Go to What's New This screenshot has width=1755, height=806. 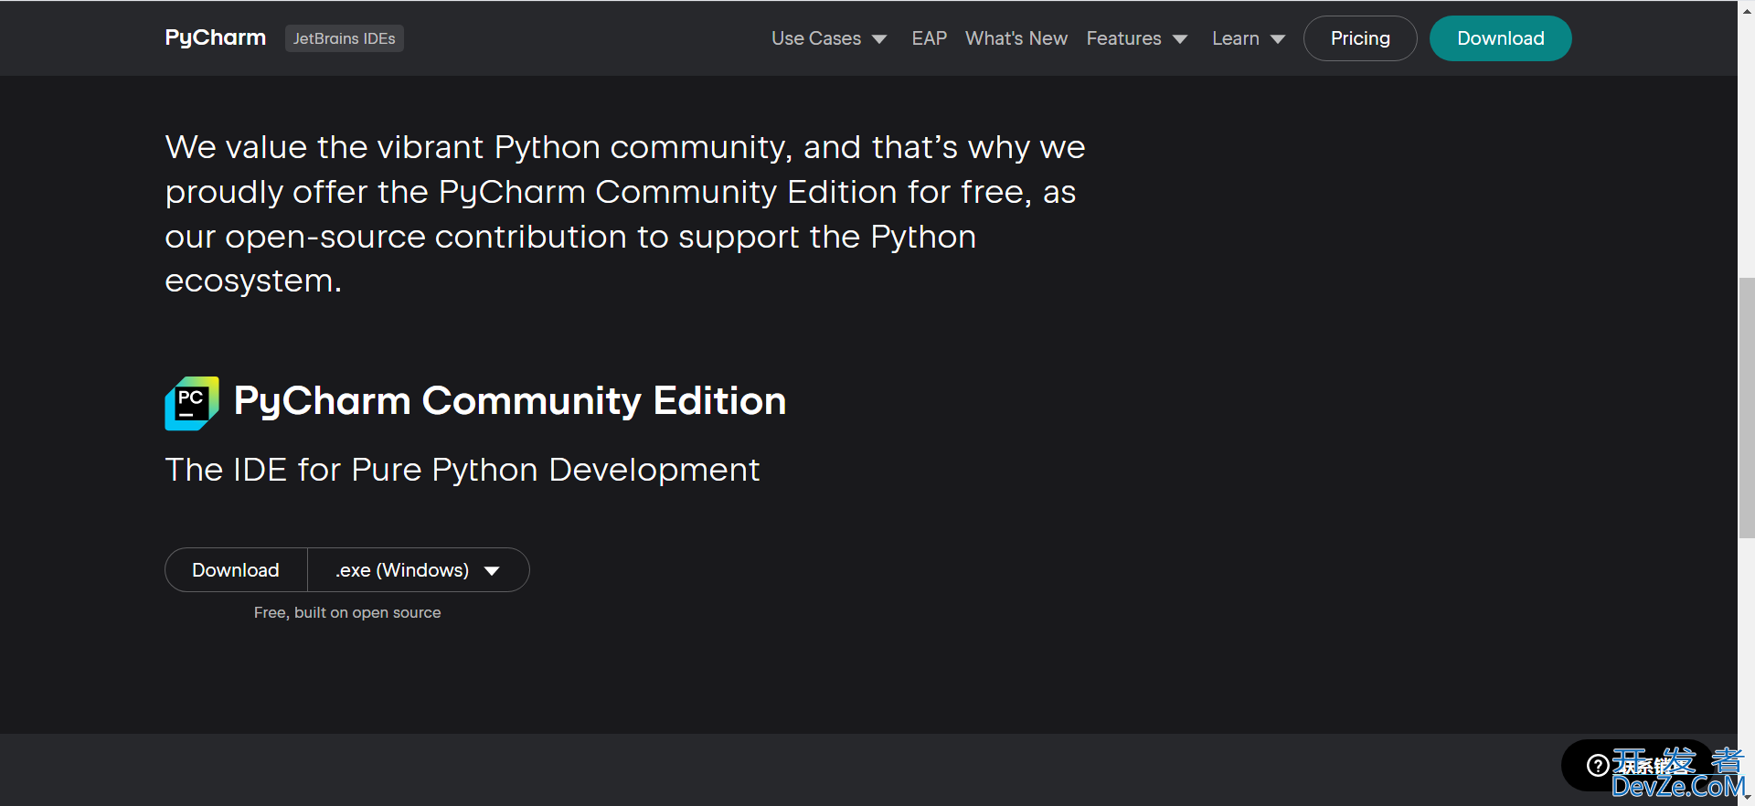pyautogui.click(x=1016, y=38)
